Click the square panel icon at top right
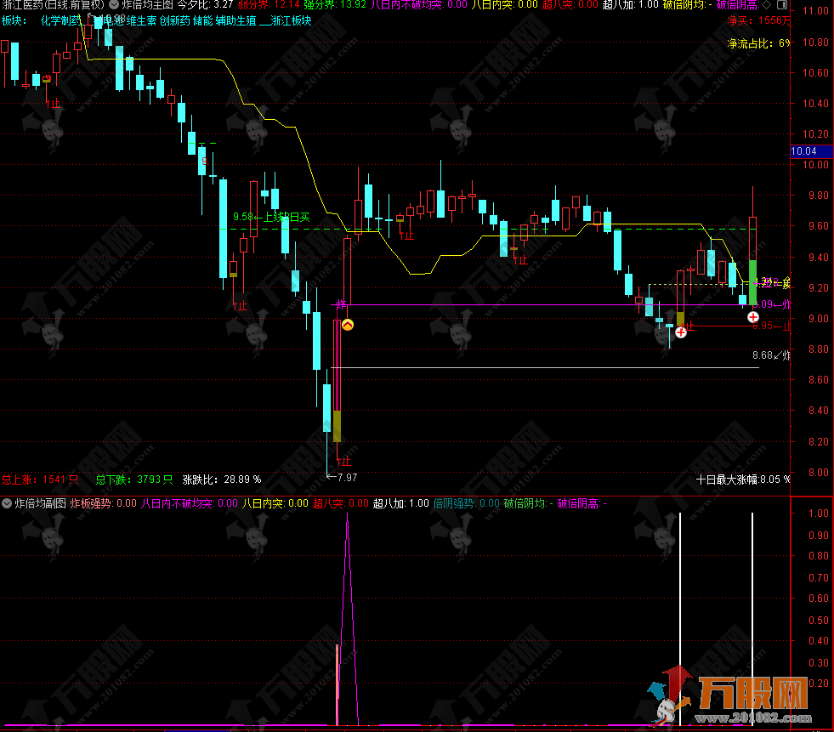Screen dimensions: 834x732 (782, 5)
